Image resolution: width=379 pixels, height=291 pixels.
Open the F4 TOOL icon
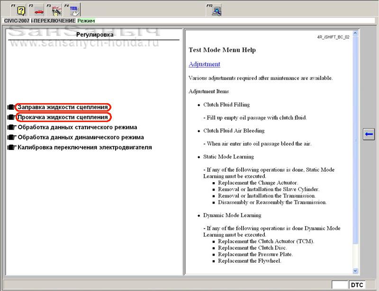[x=72, y=10]
